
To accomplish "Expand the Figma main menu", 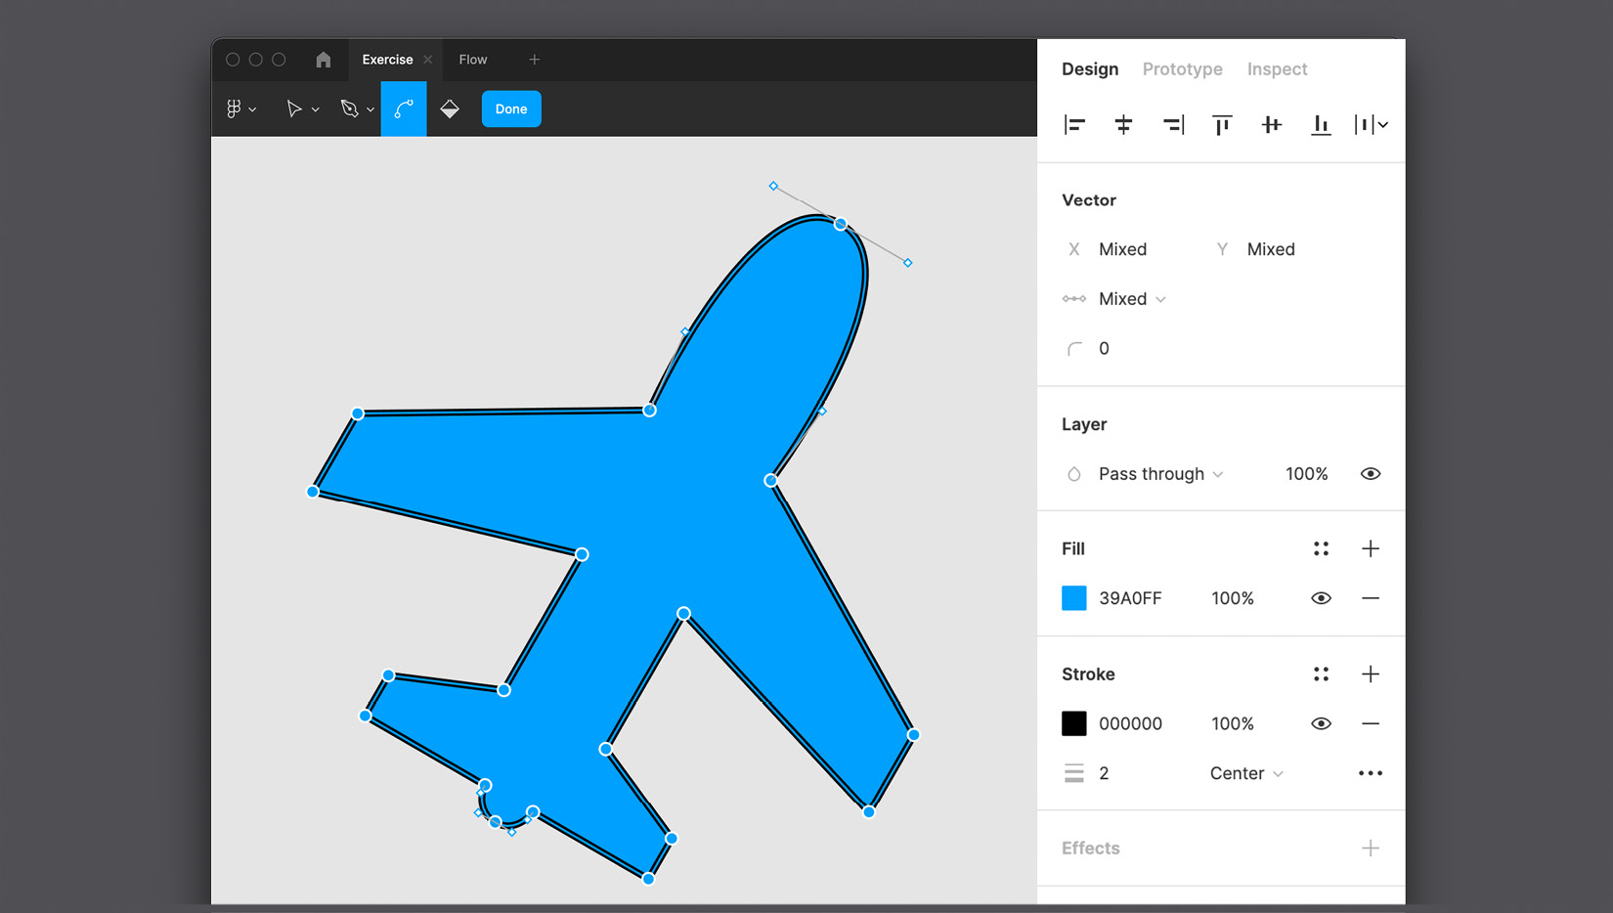I will click(240, 109).
